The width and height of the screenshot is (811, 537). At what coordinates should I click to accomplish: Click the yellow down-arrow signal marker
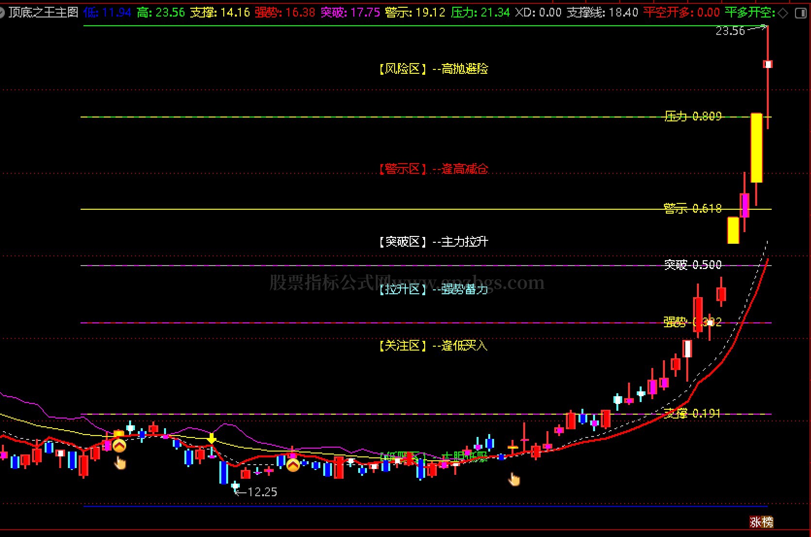[x=212, y=439]
